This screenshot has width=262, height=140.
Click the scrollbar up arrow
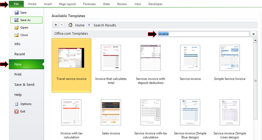255,40
